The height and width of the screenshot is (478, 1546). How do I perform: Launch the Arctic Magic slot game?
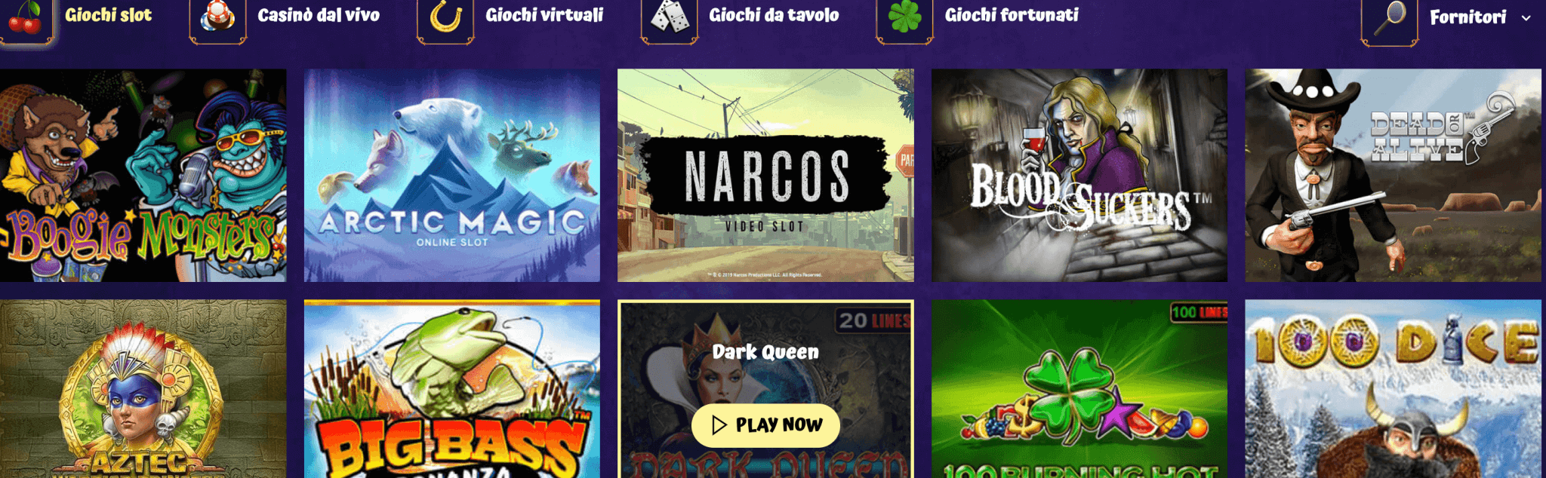point(452,176)
